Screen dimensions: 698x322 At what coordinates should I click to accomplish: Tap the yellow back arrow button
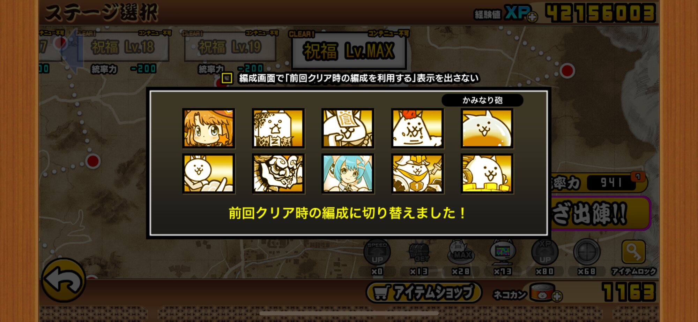tap(64, 280)
